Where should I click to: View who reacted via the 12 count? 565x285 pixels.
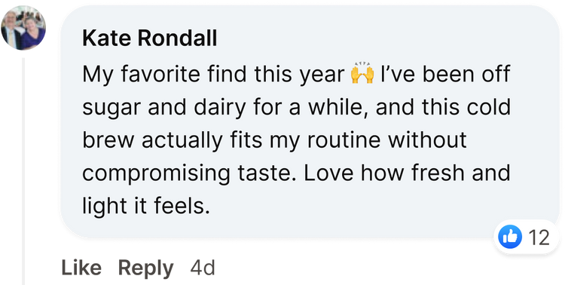tap(539, 237)
